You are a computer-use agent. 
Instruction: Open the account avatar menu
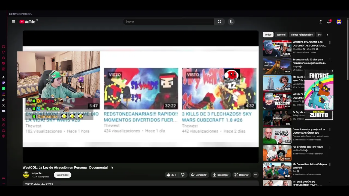(x=339, y=22)
